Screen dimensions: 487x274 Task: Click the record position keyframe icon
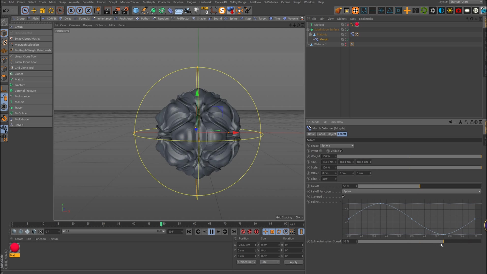tap(265, 232)
